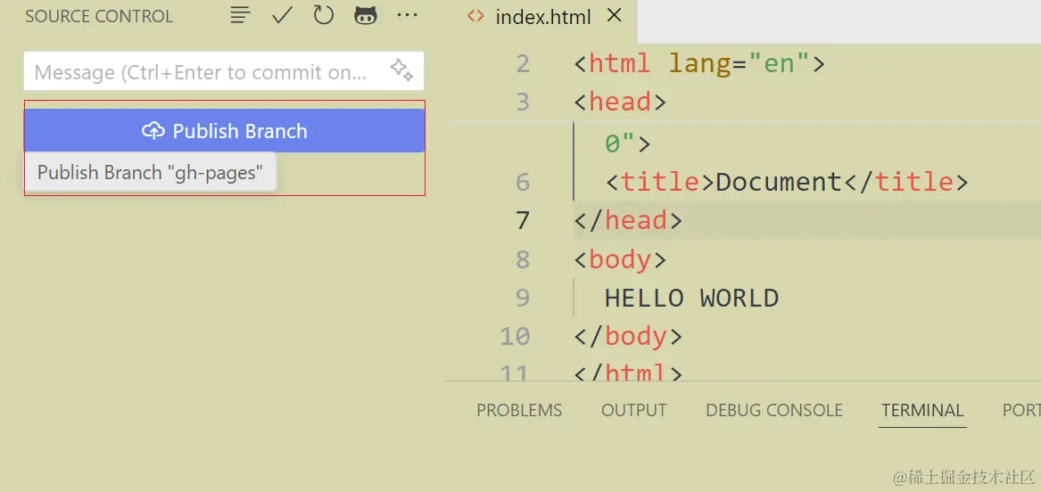Switch to the OUTPUT panel tab
Image resolution: width=1041 pixels, height=492 pixels.
click(634, 410)
